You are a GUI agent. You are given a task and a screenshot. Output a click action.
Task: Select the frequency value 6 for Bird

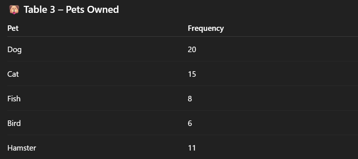point(190,123)
